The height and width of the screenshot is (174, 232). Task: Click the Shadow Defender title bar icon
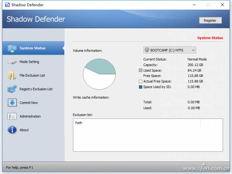(7, 5)
